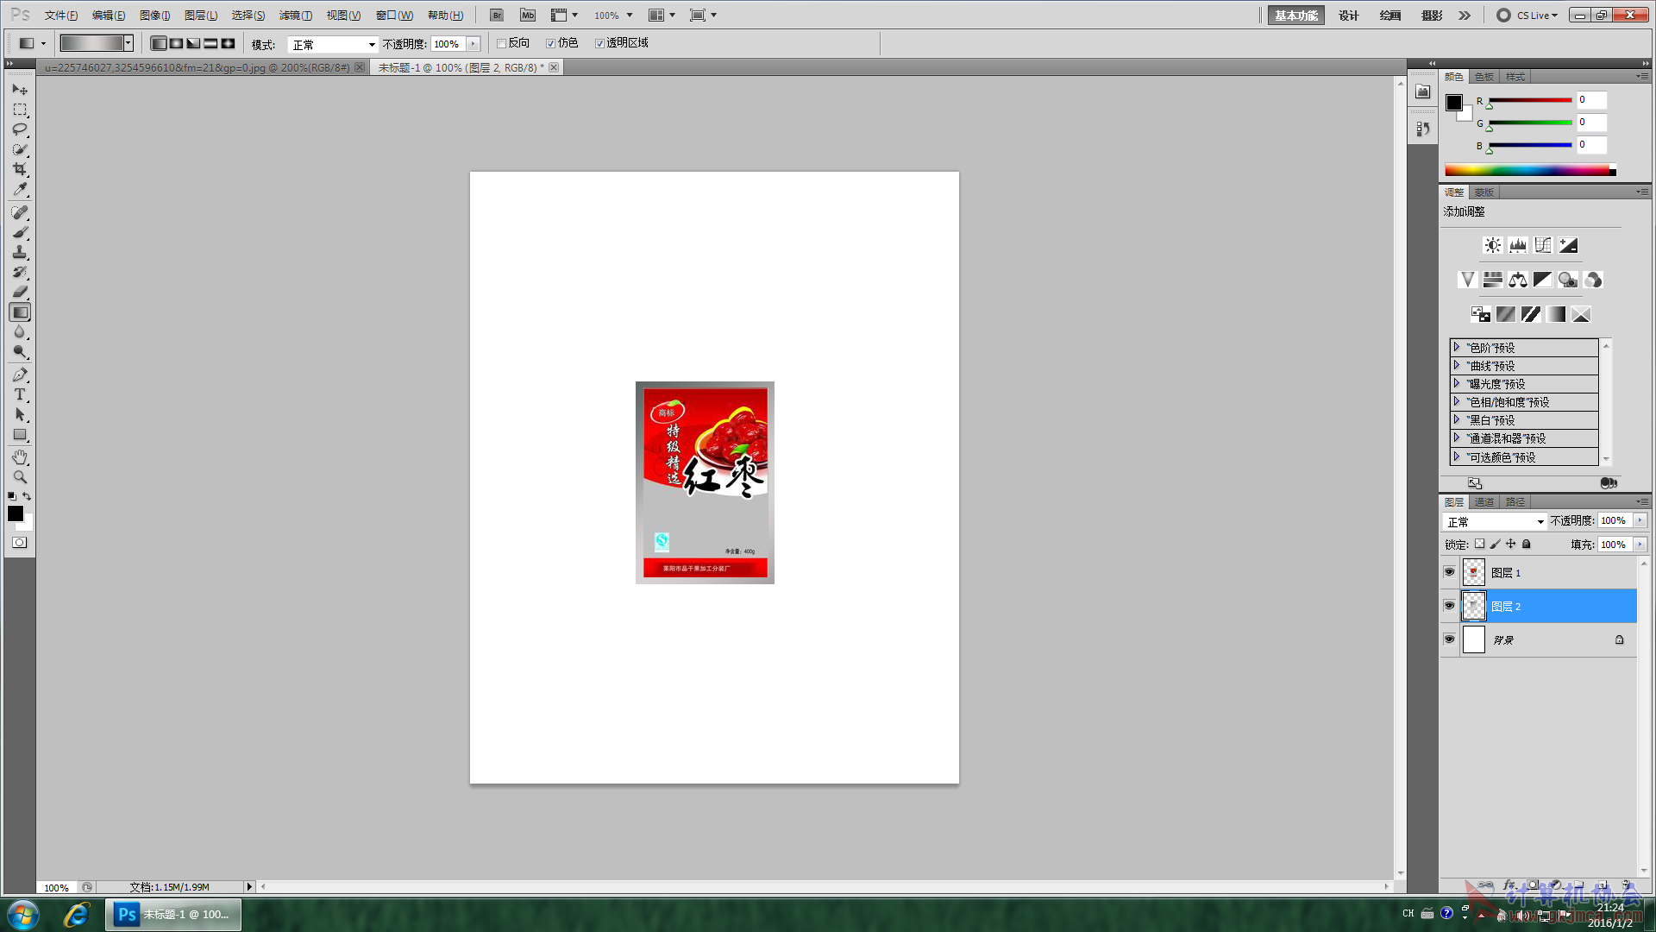Select the Lasso tool
The height and width of the screenshot is (932, 1656).
pyautogui.click(x=20, y=129)
